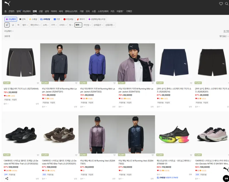Viewport: 229px width, 182px height.
Task: Favorite the Running Vest 52947301 heart
Action: click(114, 155)
